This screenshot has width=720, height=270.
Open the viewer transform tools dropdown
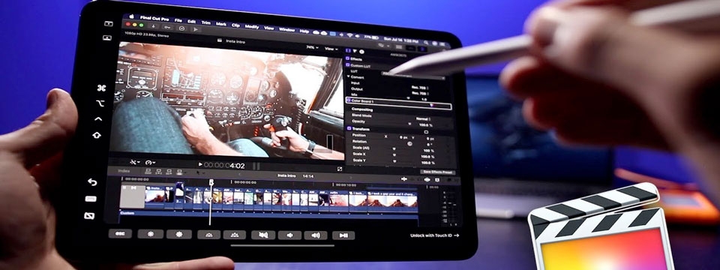(136, 162)
